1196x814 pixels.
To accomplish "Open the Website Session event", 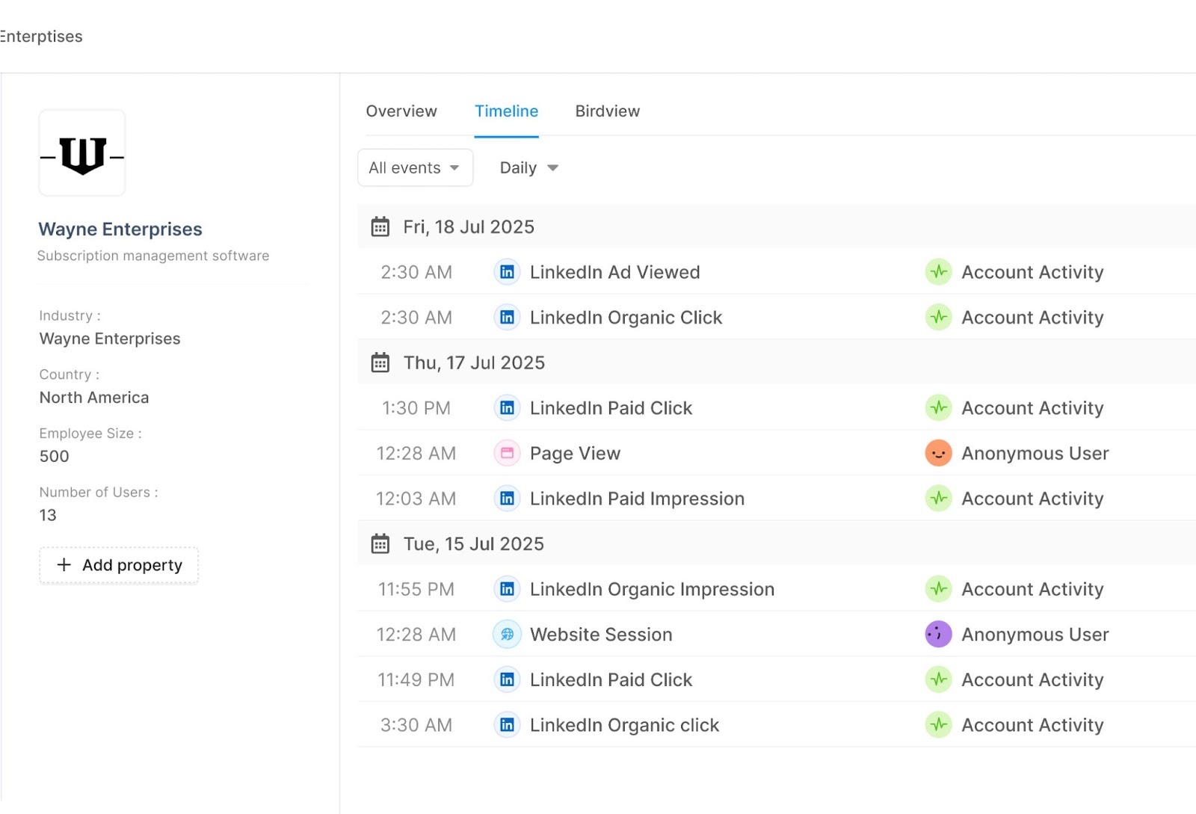I will [601, 635].
